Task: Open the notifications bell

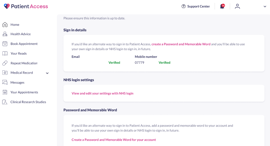Action: pyautogui.click(x=222, y=6)
